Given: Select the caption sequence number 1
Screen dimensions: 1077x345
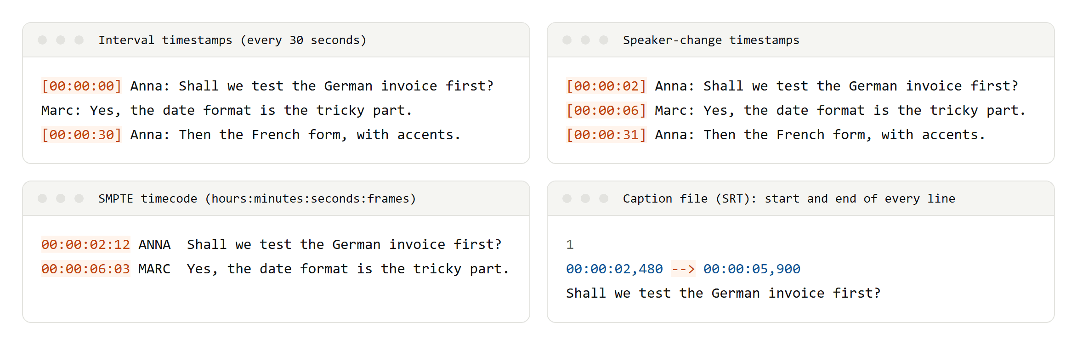Looking at the screenshot, I should pos(570,245).
